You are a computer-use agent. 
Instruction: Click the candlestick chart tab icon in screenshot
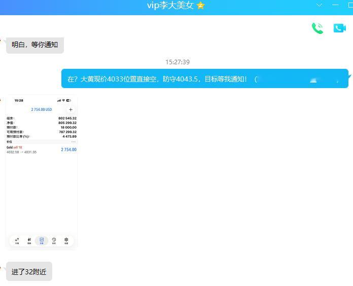pyautogui.click(x=29, y=240)
